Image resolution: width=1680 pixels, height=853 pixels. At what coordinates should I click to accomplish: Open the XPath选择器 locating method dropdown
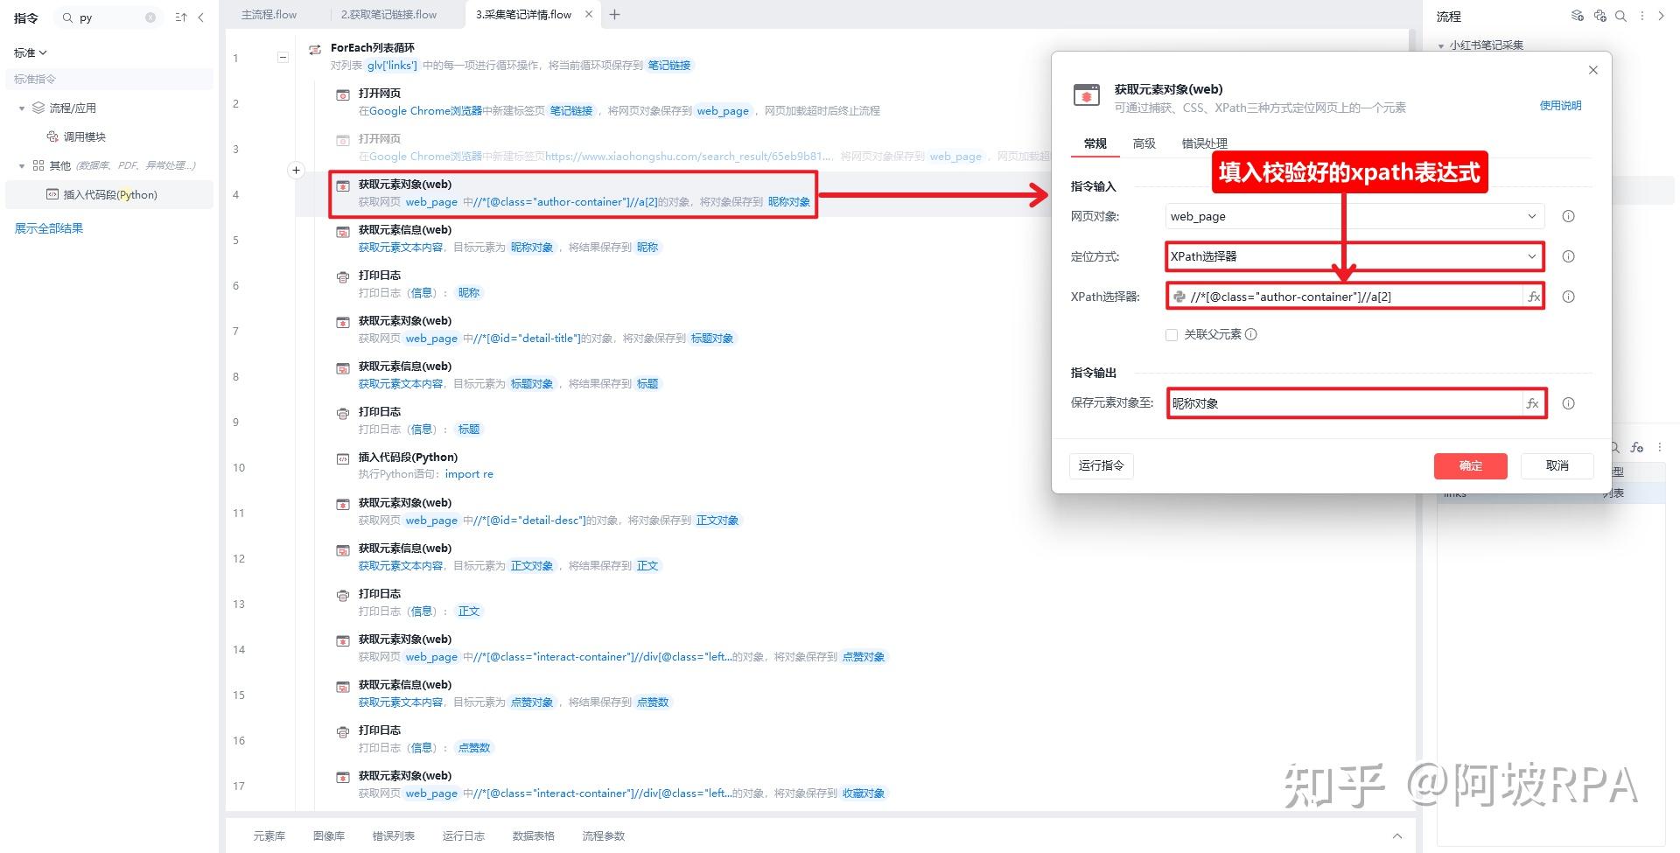1531,256
